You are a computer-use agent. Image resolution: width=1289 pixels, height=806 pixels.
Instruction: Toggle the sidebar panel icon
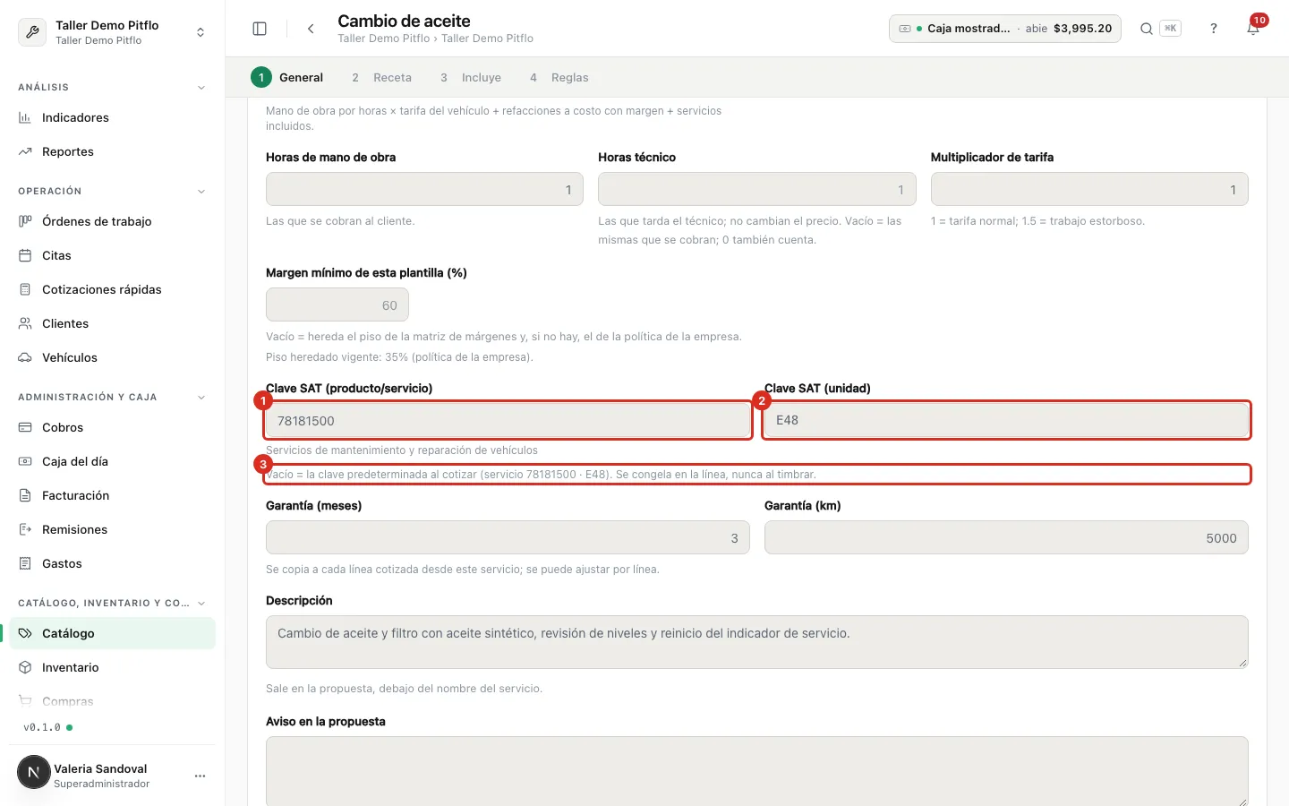[260, 29]
